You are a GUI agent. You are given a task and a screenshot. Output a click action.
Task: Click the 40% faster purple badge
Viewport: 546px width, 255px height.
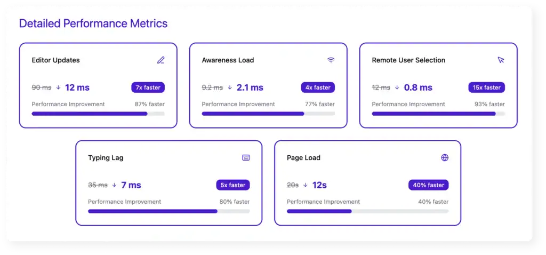coord(429,185)
